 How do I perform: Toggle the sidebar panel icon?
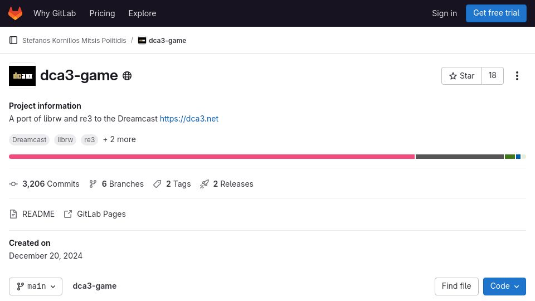(x=13, y=40)
